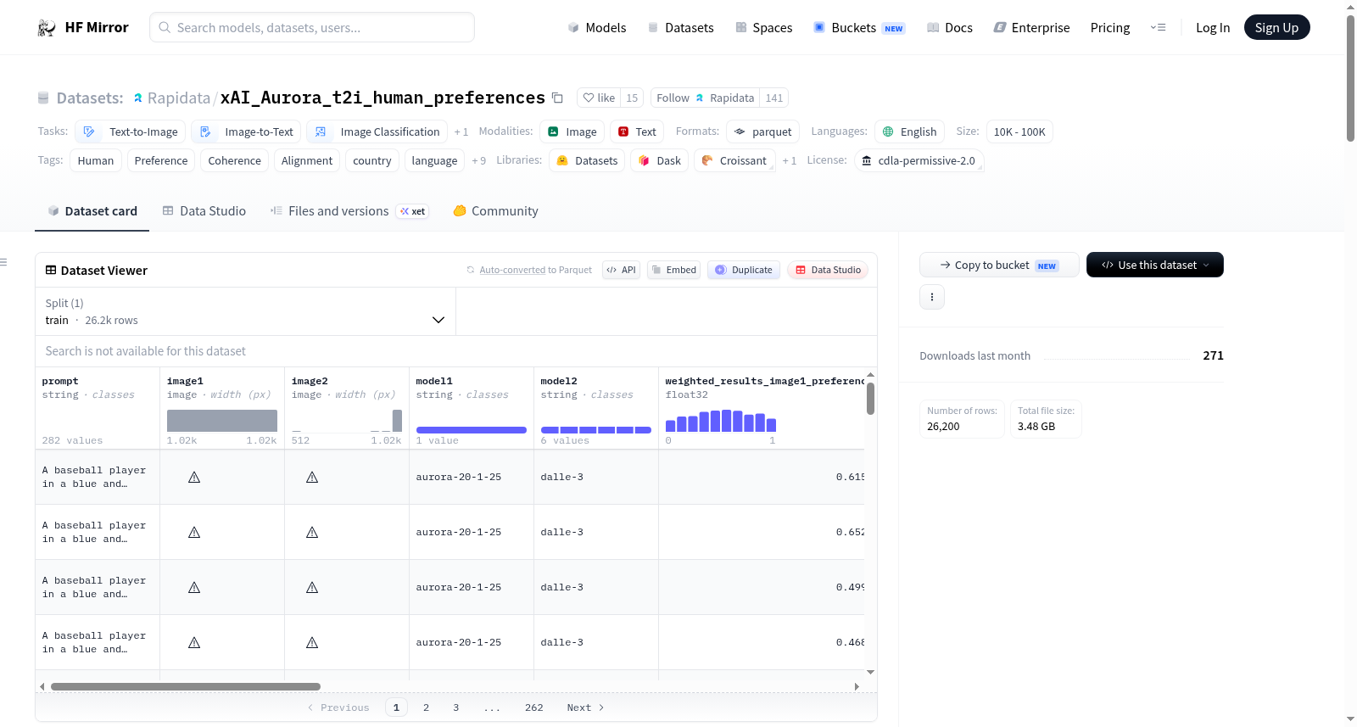Jump to page 262 of rows

534,707
